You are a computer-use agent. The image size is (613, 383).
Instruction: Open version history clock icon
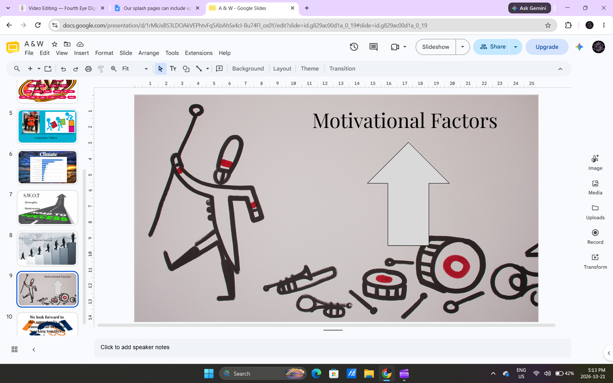pos(354,47)
